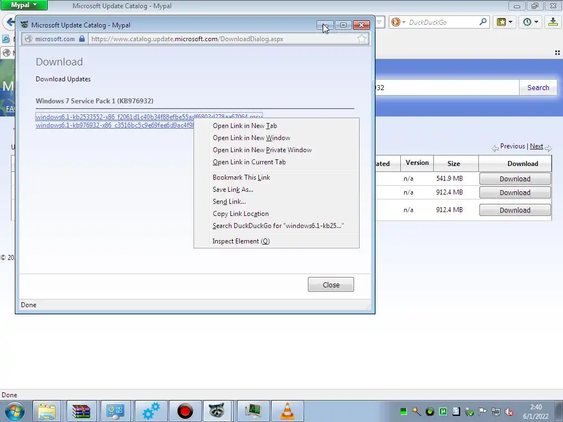Click the back arrow in main Mypal window

pyautogui.click(x=10, y=22)
